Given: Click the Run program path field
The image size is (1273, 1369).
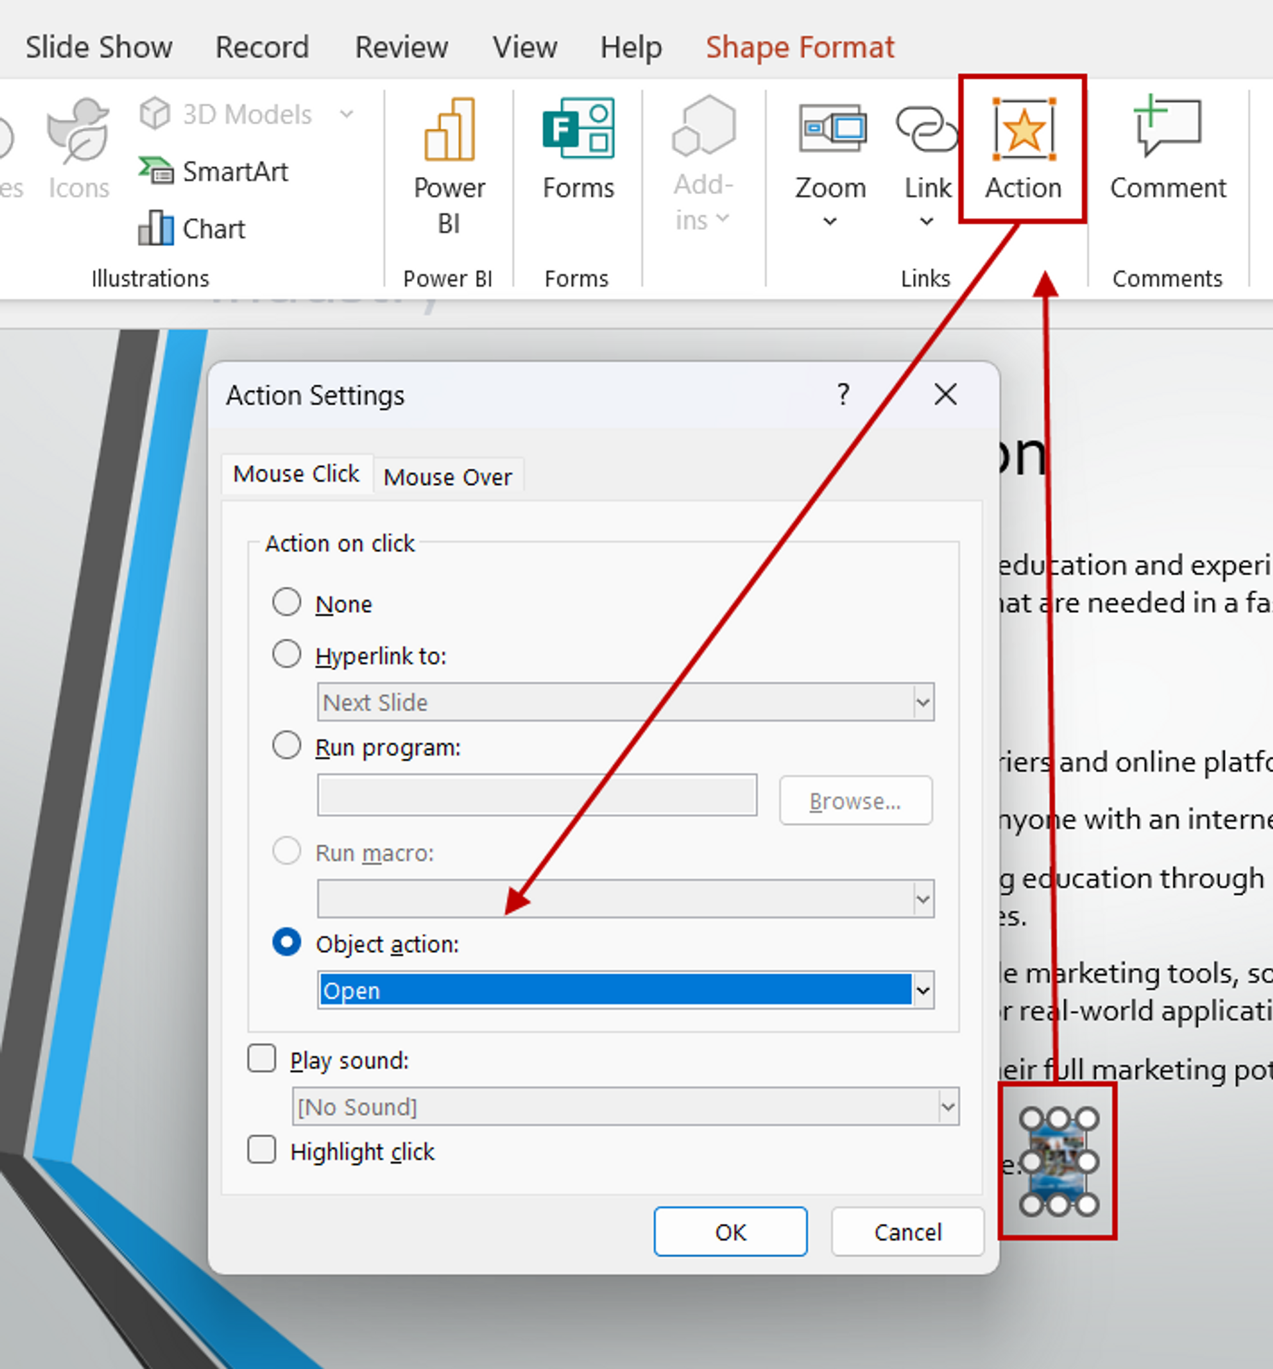Looking at the screenshot, I should tap(537, 795).
